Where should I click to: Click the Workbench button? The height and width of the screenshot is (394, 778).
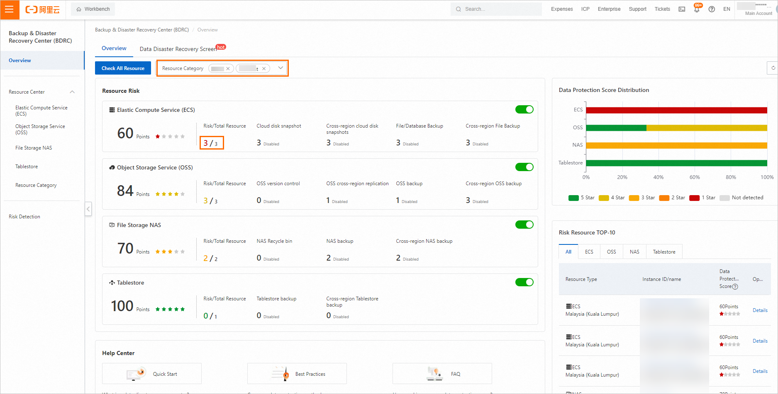click(x=93, y=9)
